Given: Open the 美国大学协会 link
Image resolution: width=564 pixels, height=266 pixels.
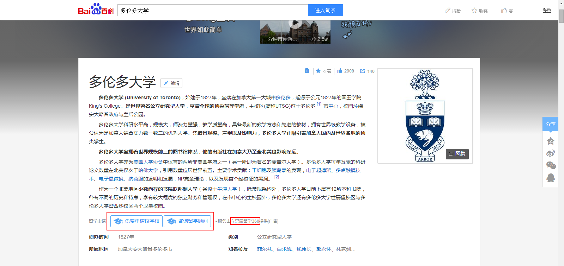Looking at the screenshot, I should (x=148, y=162).
